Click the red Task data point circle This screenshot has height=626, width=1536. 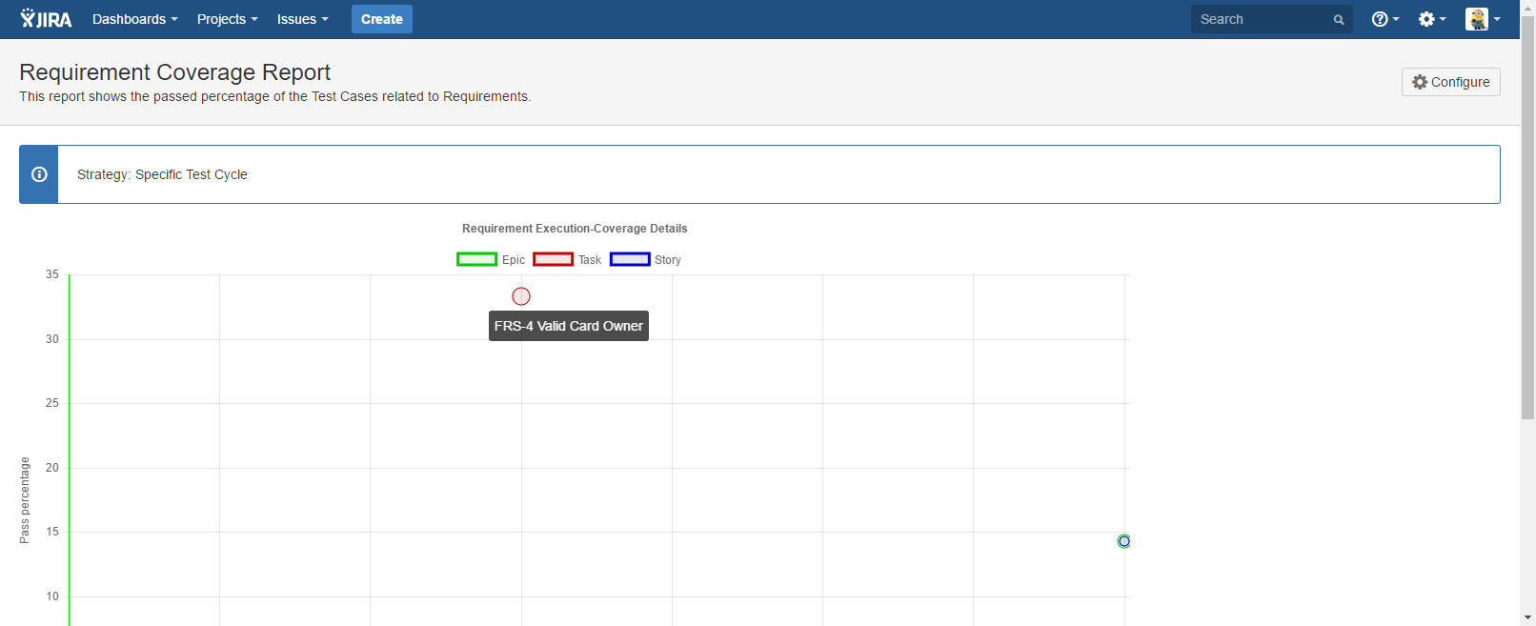click(x=521, y=296)
